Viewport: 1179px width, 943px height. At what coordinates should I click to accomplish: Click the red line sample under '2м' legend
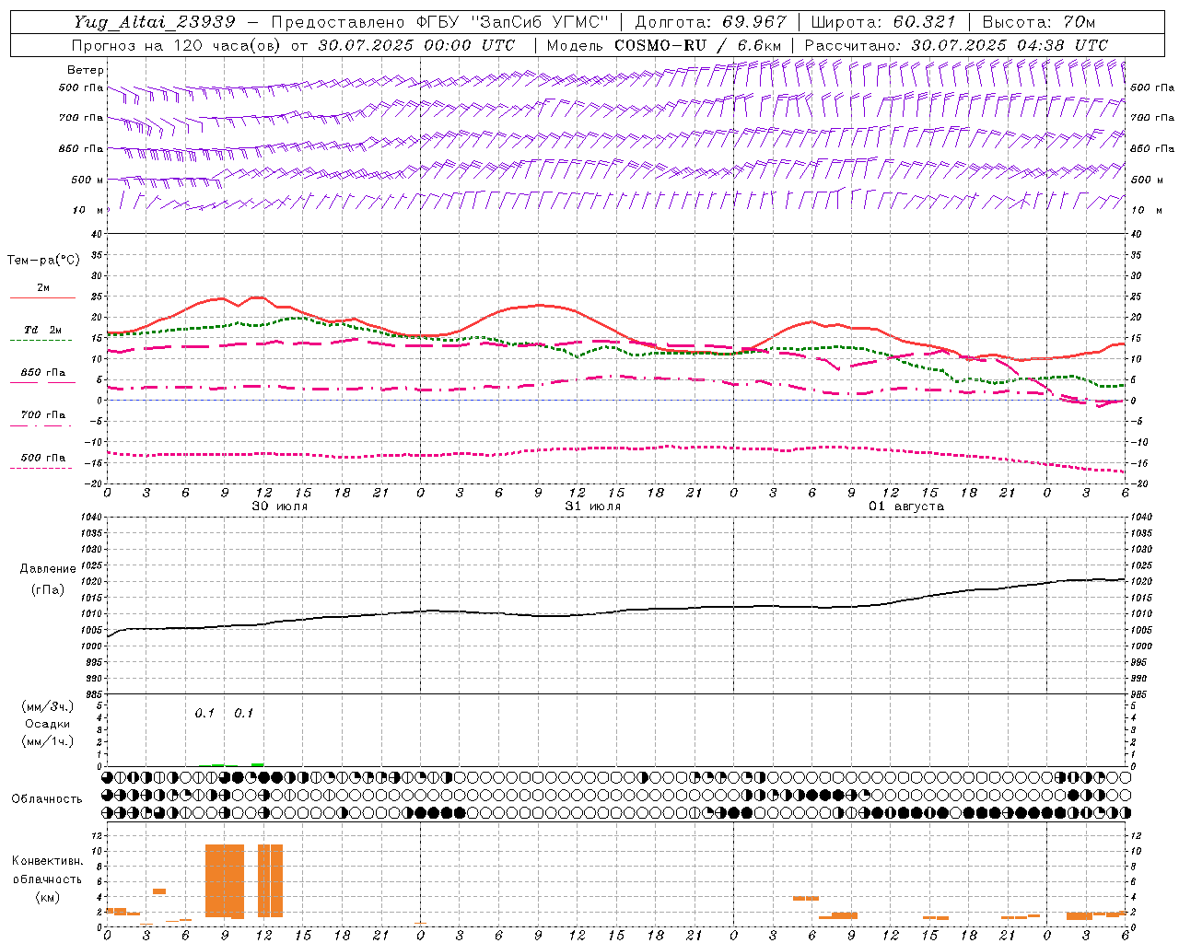[42, 297]
